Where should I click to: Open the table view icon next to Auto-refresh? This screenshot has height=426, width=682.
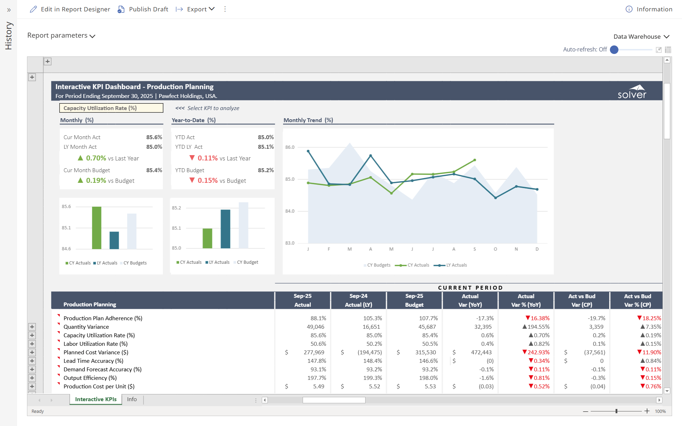point(668,50)
